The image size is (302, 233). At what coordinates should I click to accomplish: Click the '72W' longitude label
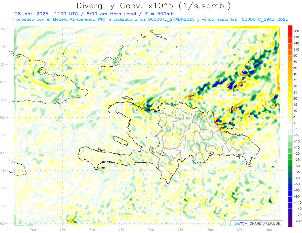(x=151, y=230)
